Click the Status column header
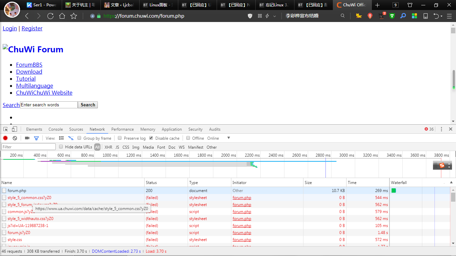 point(166,183)
